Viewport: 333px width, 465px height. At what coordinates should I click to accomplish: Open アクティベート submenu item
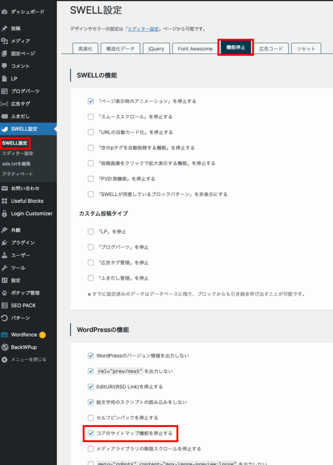[18, 174]
